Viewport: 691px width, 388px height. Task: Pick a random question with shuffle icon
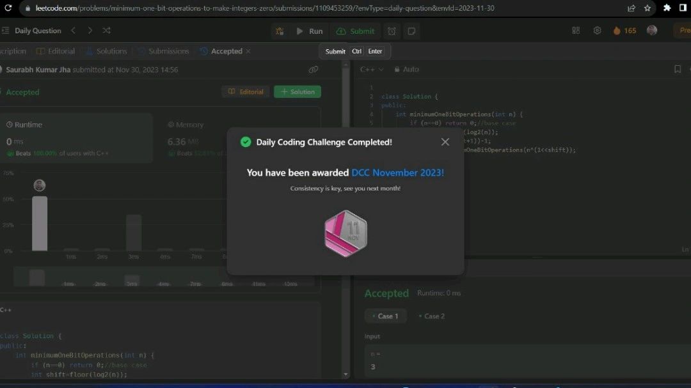(106, 31)
